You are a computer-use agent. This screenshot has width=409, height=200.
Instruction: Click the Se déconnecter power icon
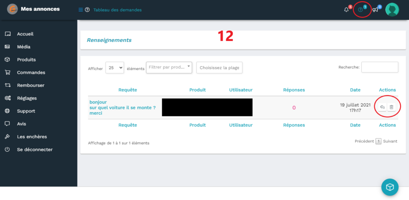[x=8, y=149]
